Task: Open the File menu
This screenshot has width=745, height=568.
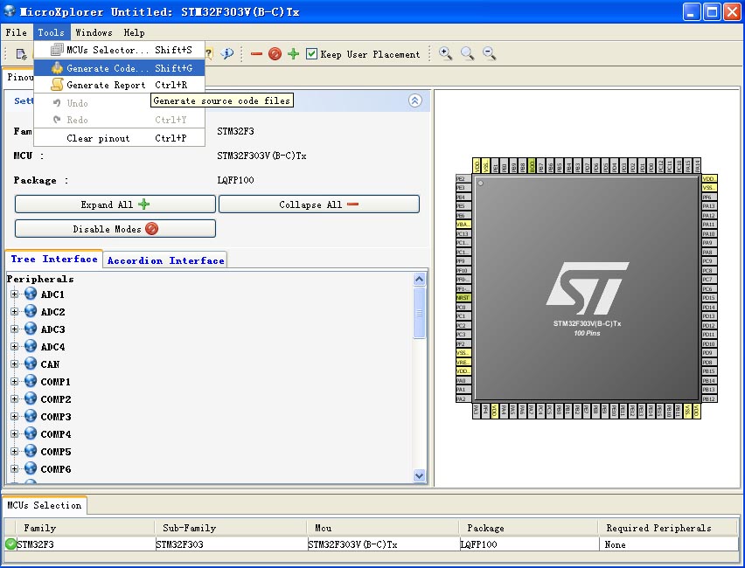Action: pos(16,32)
